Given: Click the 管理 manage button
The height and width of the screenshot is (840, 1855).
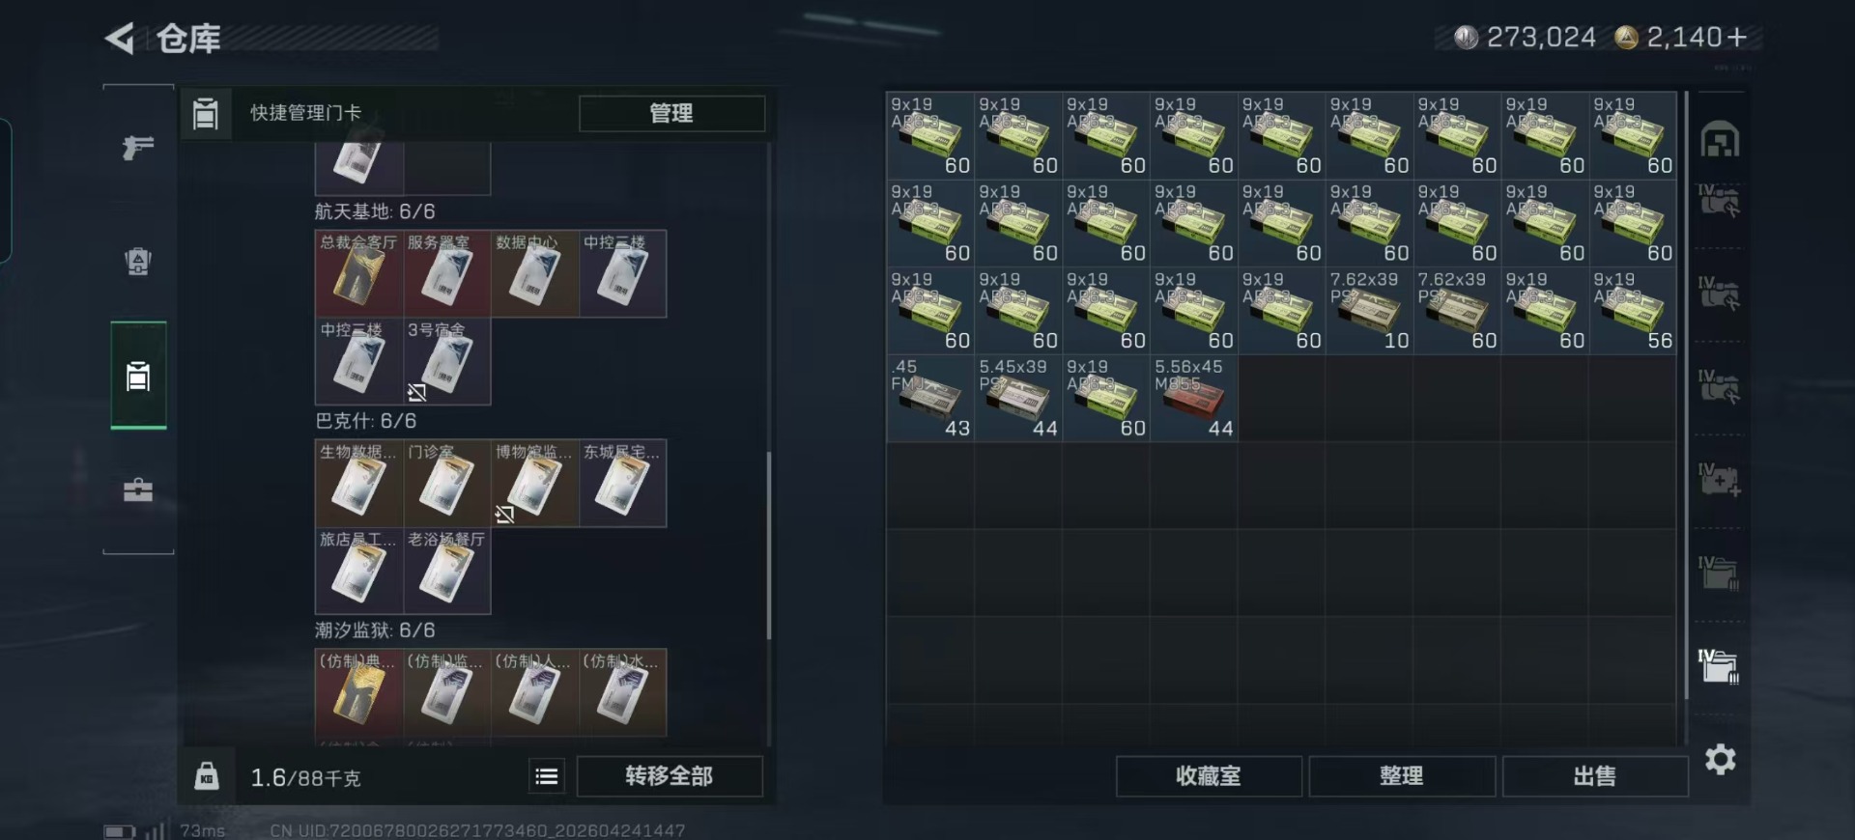Looking at the screenshot, I should click(671, 113).
